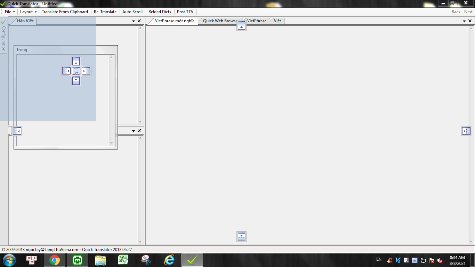Click the far-right edge docking indicator

coord(466,131)
